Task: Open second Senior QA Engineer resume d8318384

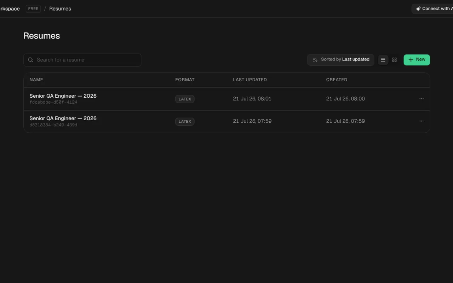Action: [x=63, y=118]
